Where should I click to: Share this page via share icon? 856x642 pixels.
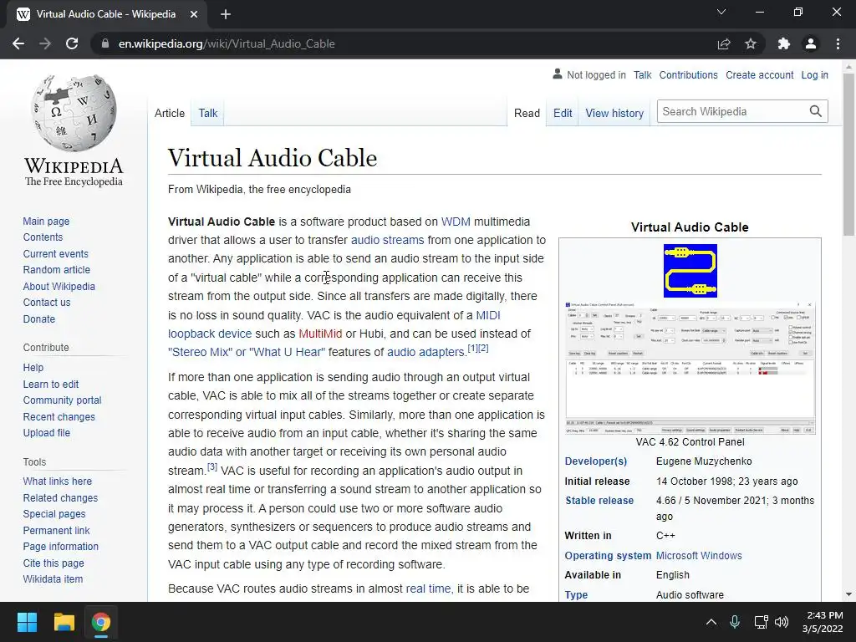point(724,43)
